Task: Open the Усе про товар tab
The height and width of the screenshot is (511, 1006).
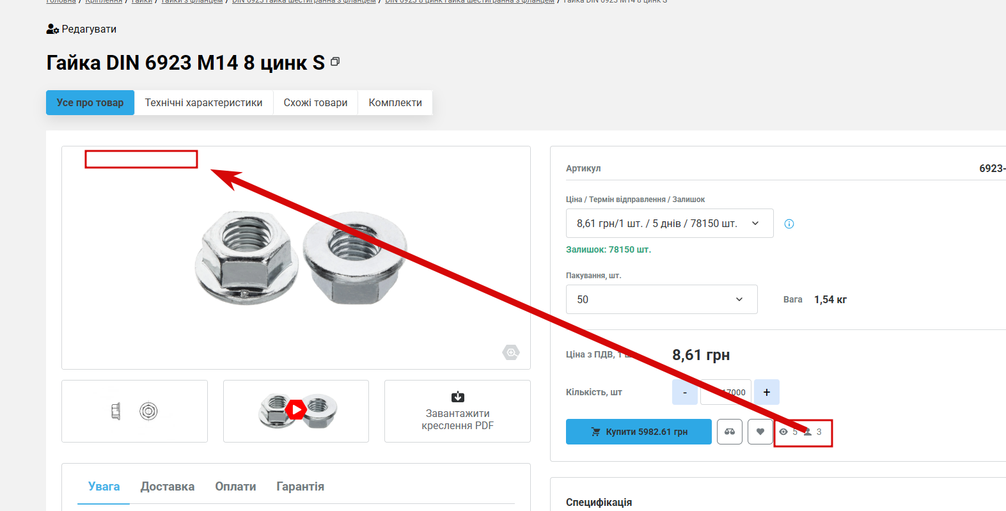Action: click(90, 102)
